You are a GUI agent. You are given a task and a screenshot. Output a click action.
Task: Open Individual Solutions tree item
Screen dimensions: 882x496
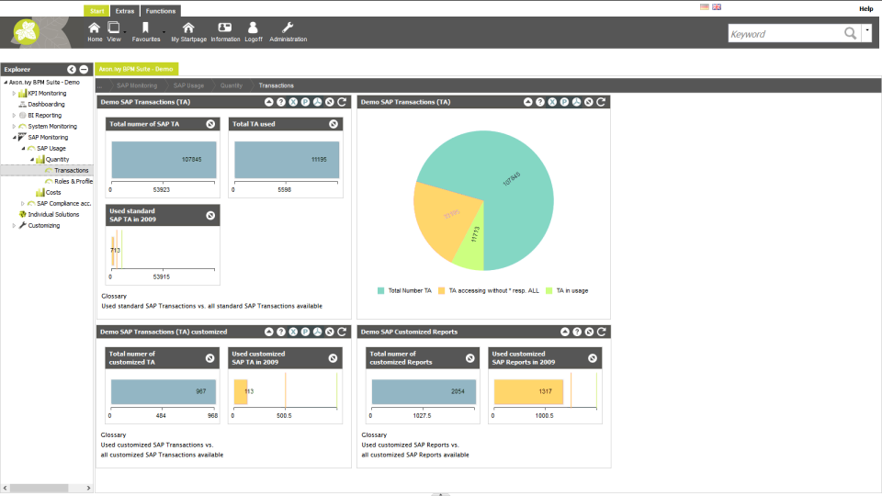tap(53, 214)
